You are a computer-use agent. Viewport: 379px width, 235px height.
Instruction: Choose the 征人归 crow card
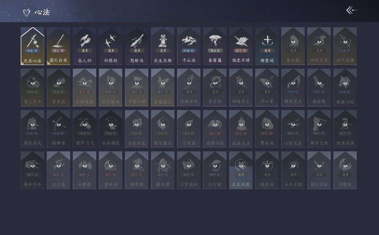84,46
